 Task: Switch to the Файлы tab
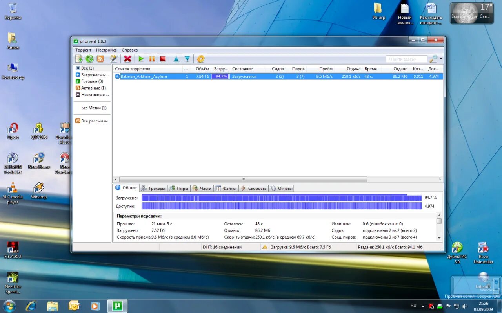point(226,188)
